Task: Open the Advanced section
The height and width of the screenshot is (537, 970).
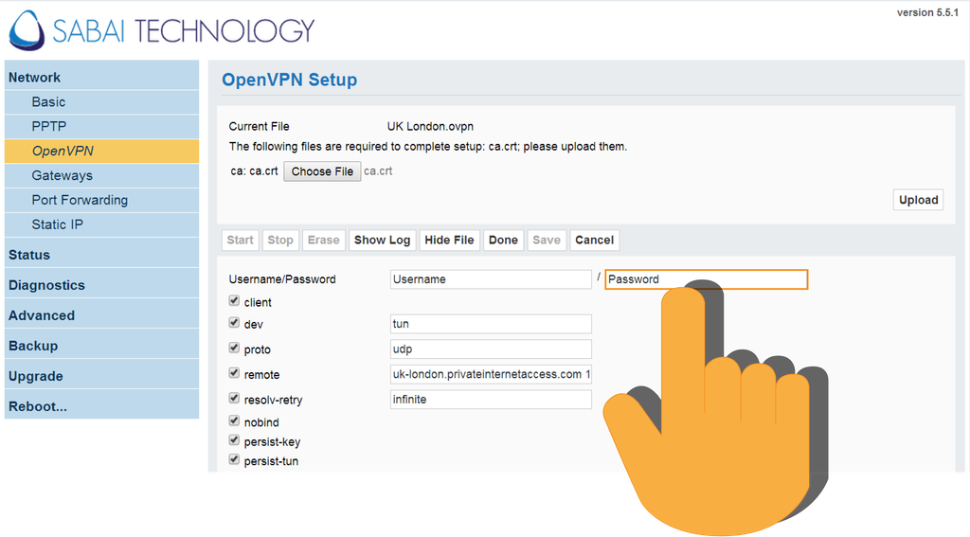Action: (x=101, y=315)
